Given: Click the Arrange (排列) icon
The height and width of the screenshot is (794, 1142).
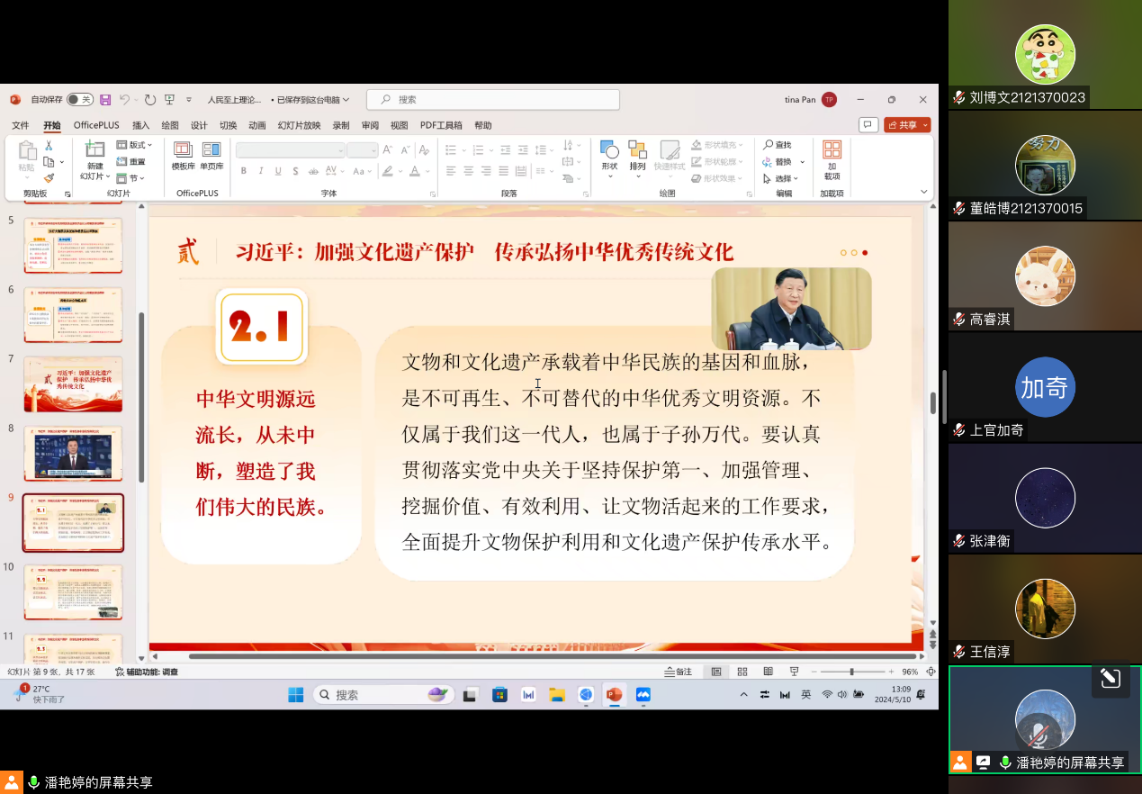Looking at the screenshot, I should coord(637,155).
